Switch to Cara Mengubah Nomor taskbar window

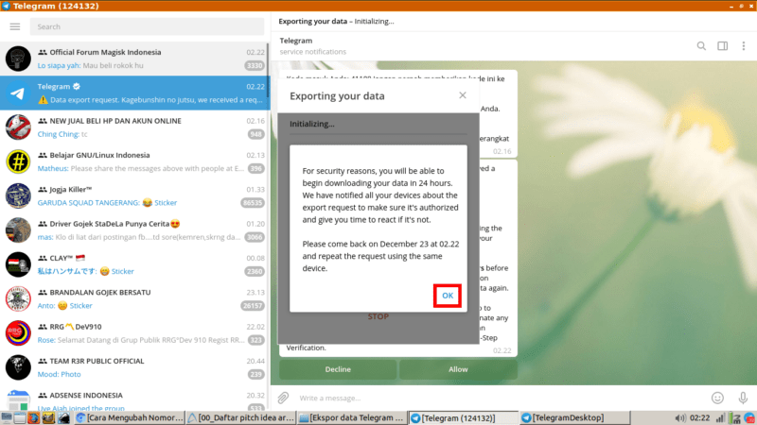pyautogui.click(x=130, y=417)
